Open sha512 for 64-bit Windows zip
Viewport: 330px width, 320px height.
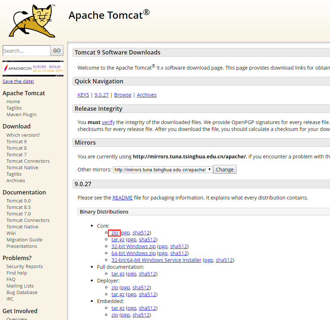pyautogui.click(x=179, y=253)
